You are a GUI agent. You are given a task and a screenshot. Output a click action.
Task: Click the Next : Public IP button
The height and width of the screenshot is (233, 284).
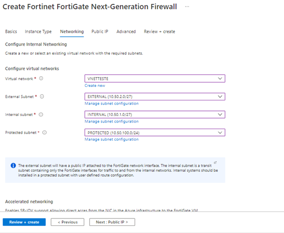click(112, 222)
